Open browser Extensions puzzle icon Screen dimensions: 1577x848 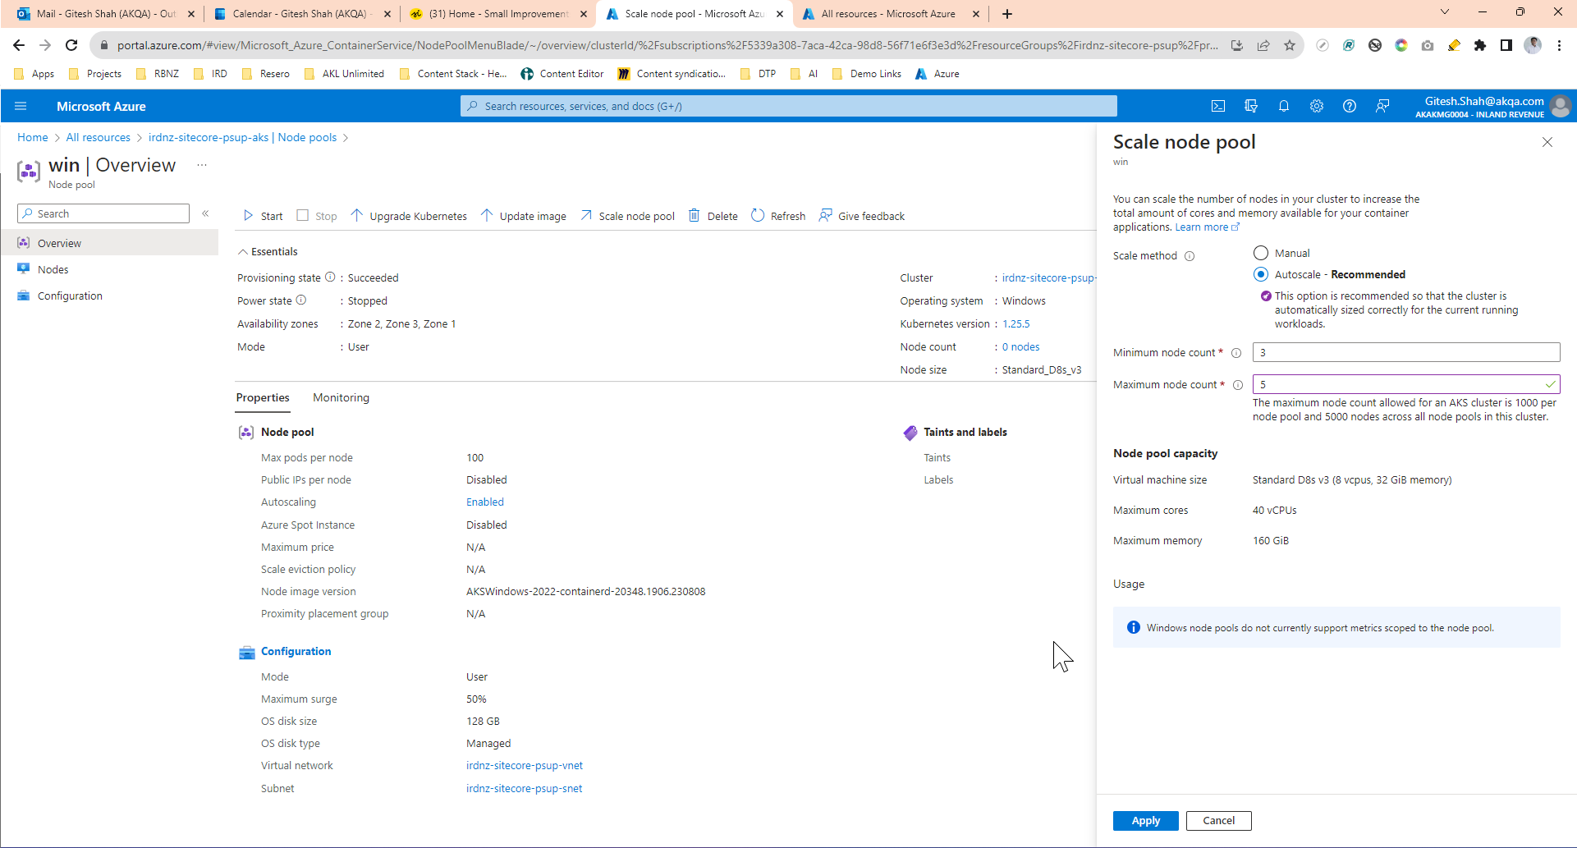[1480, 45]
